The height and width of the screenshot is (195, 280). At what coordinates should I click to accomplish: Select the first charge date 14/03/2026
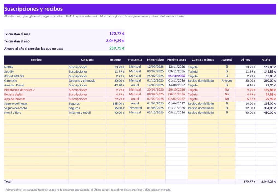(155, 85)
